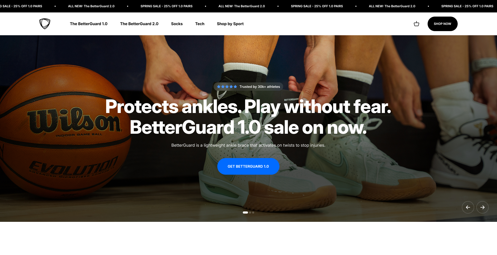Open the Tech navigation item
Image resolution: width=497 pixels, height=255 pixels.
pyautogui.click(x=200, y=24)
